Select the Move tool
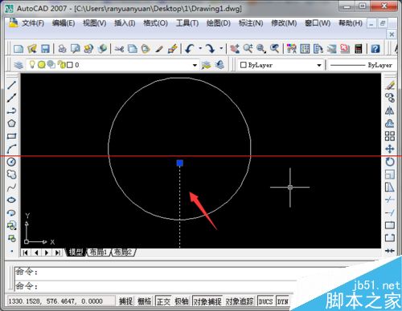Viewport: 402px width, 311px height. [390, 149]
